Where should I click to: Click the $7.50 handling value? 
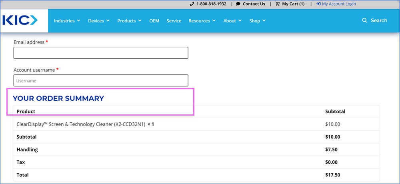tap(331, 150)
